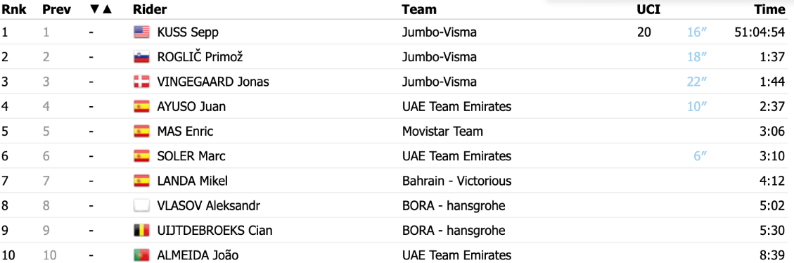The height and width of the screenshot is (263, 794).
Task: Click the Rider column header
Action: (x=149, y=10)
